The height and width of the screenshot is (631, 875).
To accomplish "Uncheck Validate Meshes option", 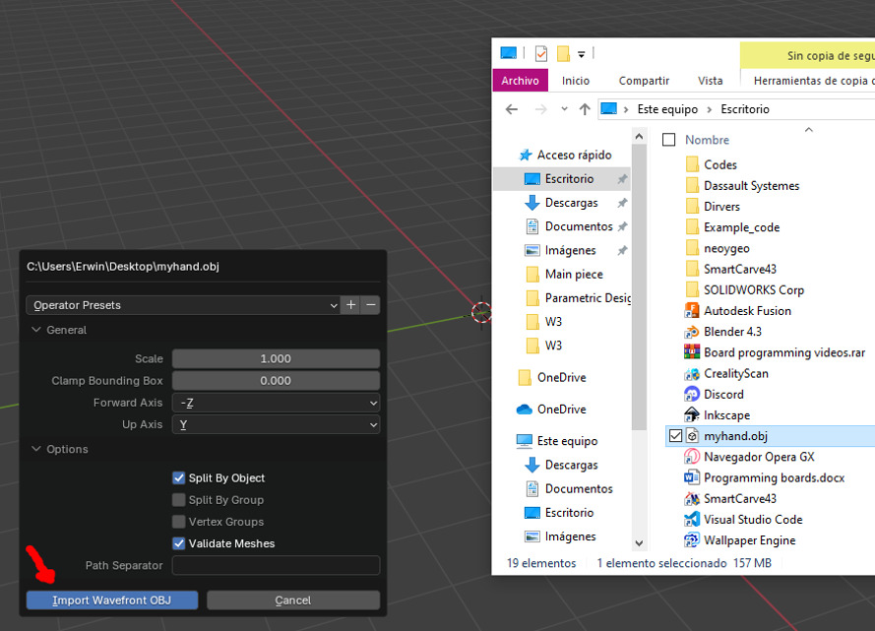I will pos(179,542).
